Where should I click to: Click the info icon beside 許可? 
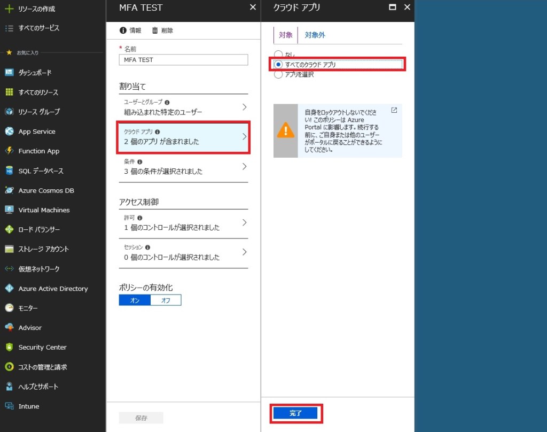[140, 218]
